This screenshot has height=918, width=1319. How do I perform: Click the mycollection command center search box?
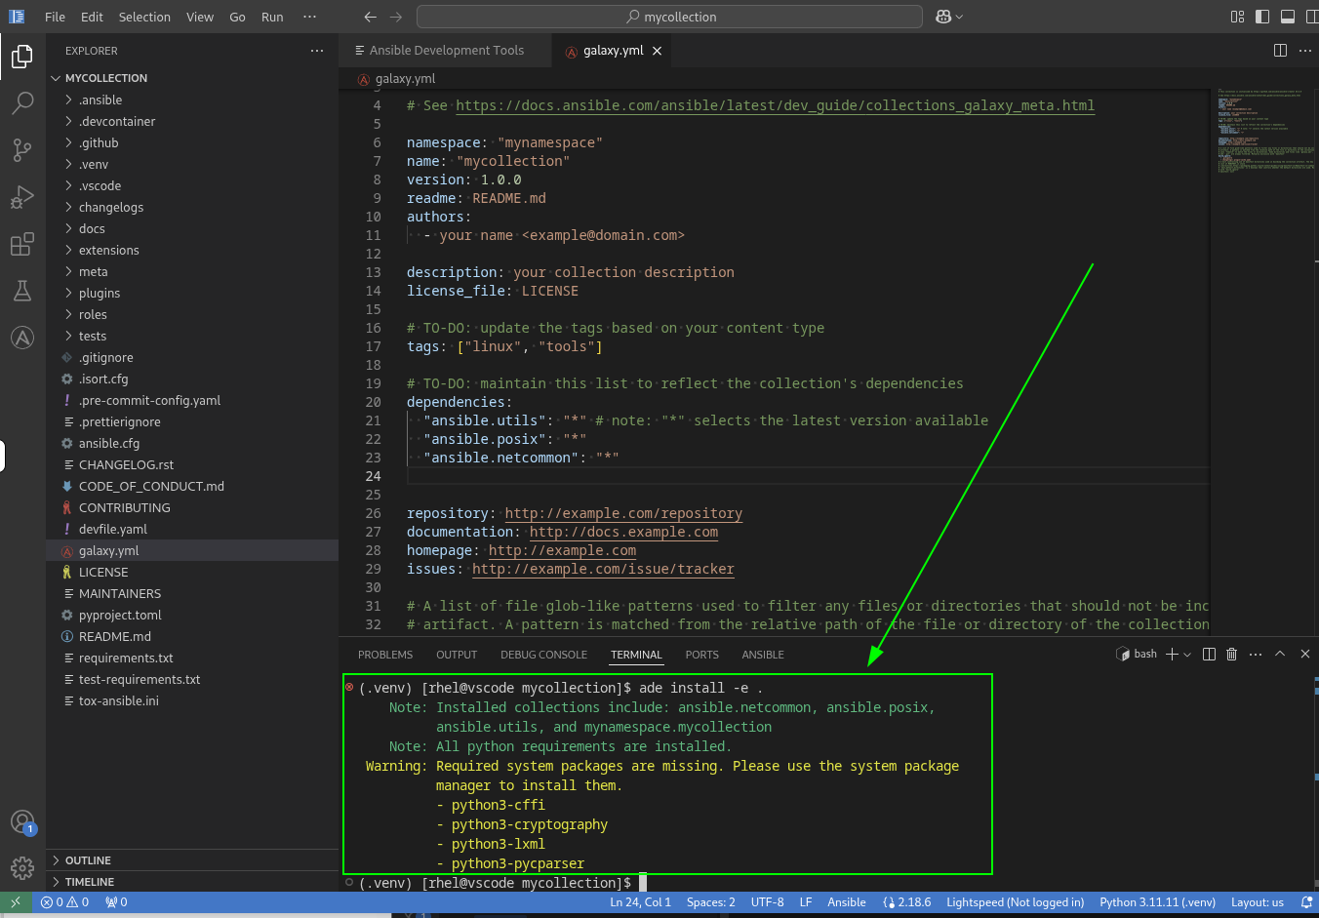[x=669, y=17]
